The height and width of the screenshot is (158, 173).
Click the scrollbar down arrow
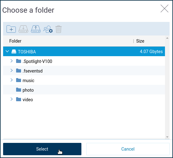click(x=167, y=137)
